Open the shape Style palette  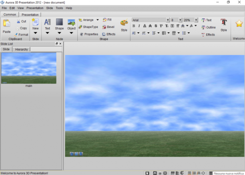coord(124,26)
